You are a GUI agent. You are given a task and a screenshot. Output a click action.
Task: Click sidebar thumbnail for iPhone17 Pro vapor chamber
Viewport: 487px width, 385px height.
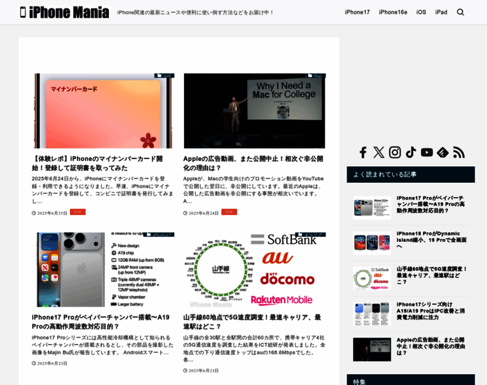point(372,207)
